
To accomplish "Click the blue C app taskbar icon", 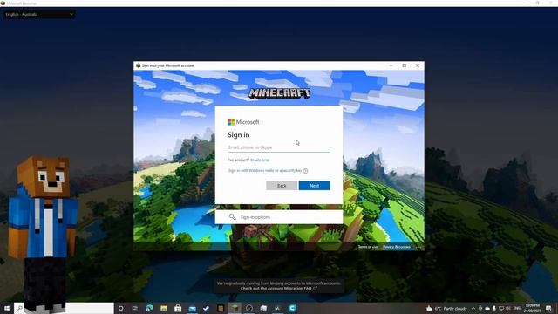I will click(292, 308).
